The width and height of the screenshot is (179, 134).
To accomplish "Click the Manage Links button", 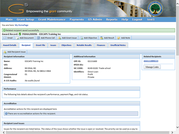I will coord(152,67).
